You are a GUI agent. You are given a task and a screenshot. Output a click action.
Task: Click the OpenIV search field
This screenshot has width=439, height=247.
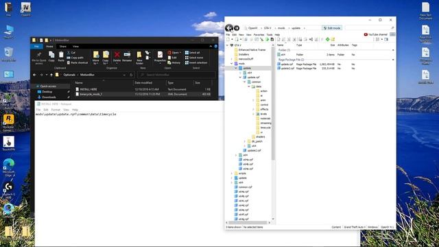[x=370, y=28]
